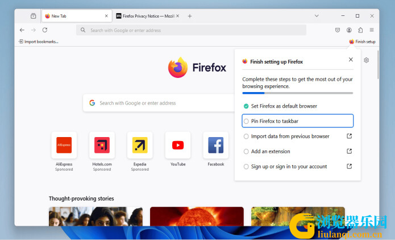Viewport: 395px width, 240px height.
Task: Open the Extensions puzzle icon
Action: pyautogui.click(x=360, y=30)
